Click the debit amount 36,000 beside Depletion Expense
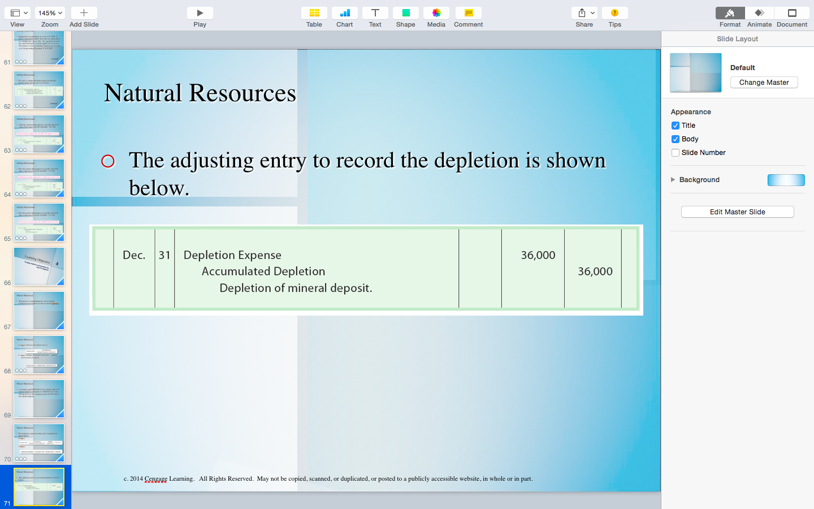Viewport: 814px width, 509px height. [538, 255]
